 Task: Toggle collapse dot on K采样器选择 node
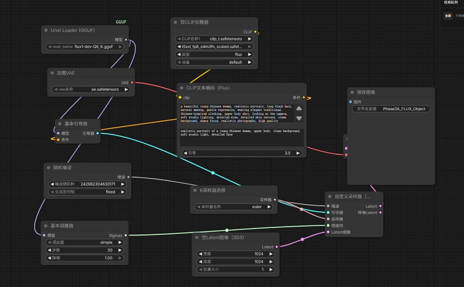coord(195,190)
